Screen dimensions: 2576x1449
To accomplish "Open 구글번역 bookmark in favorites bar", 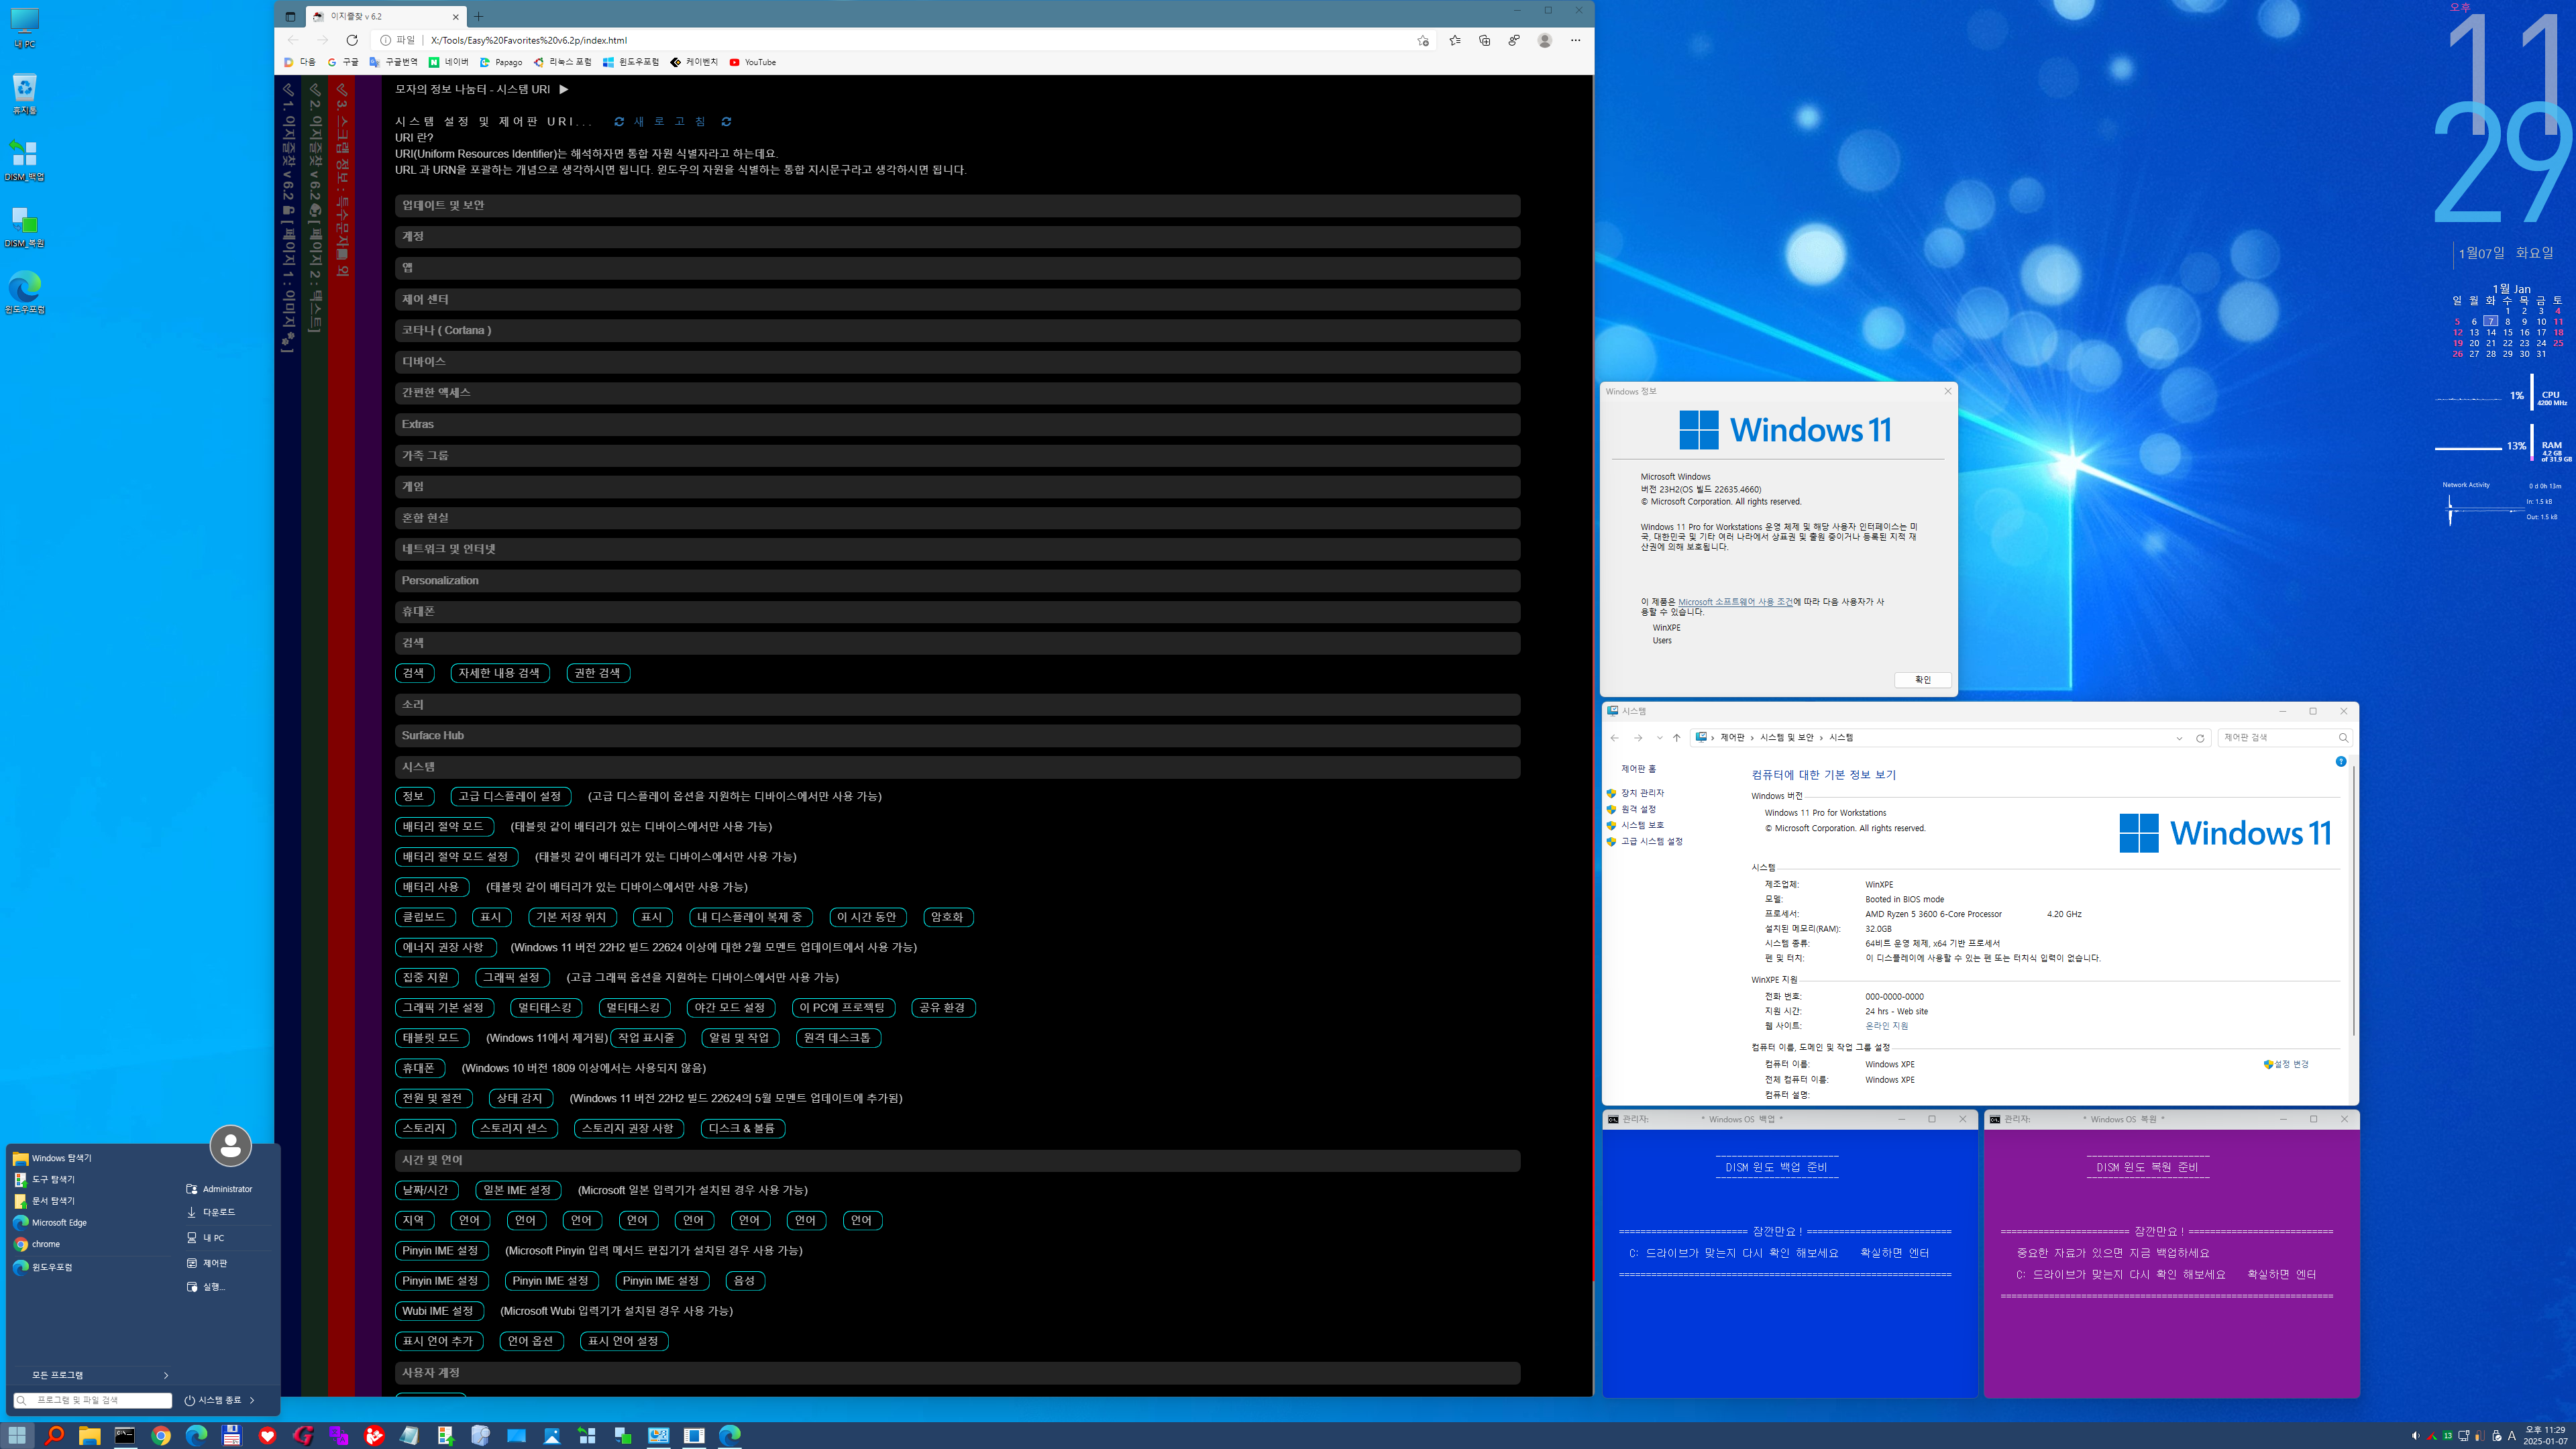I will (393, 62).
